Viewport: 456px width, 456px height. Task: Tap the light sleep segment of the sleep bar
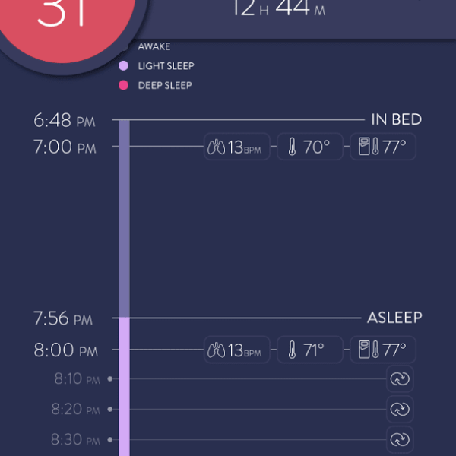124,387
